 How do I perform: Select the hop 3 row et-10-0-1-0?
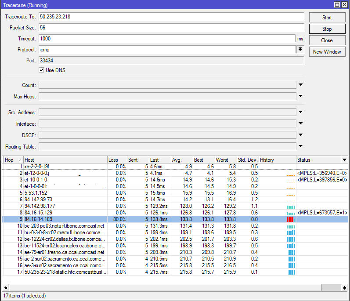(x=175, y=180)
